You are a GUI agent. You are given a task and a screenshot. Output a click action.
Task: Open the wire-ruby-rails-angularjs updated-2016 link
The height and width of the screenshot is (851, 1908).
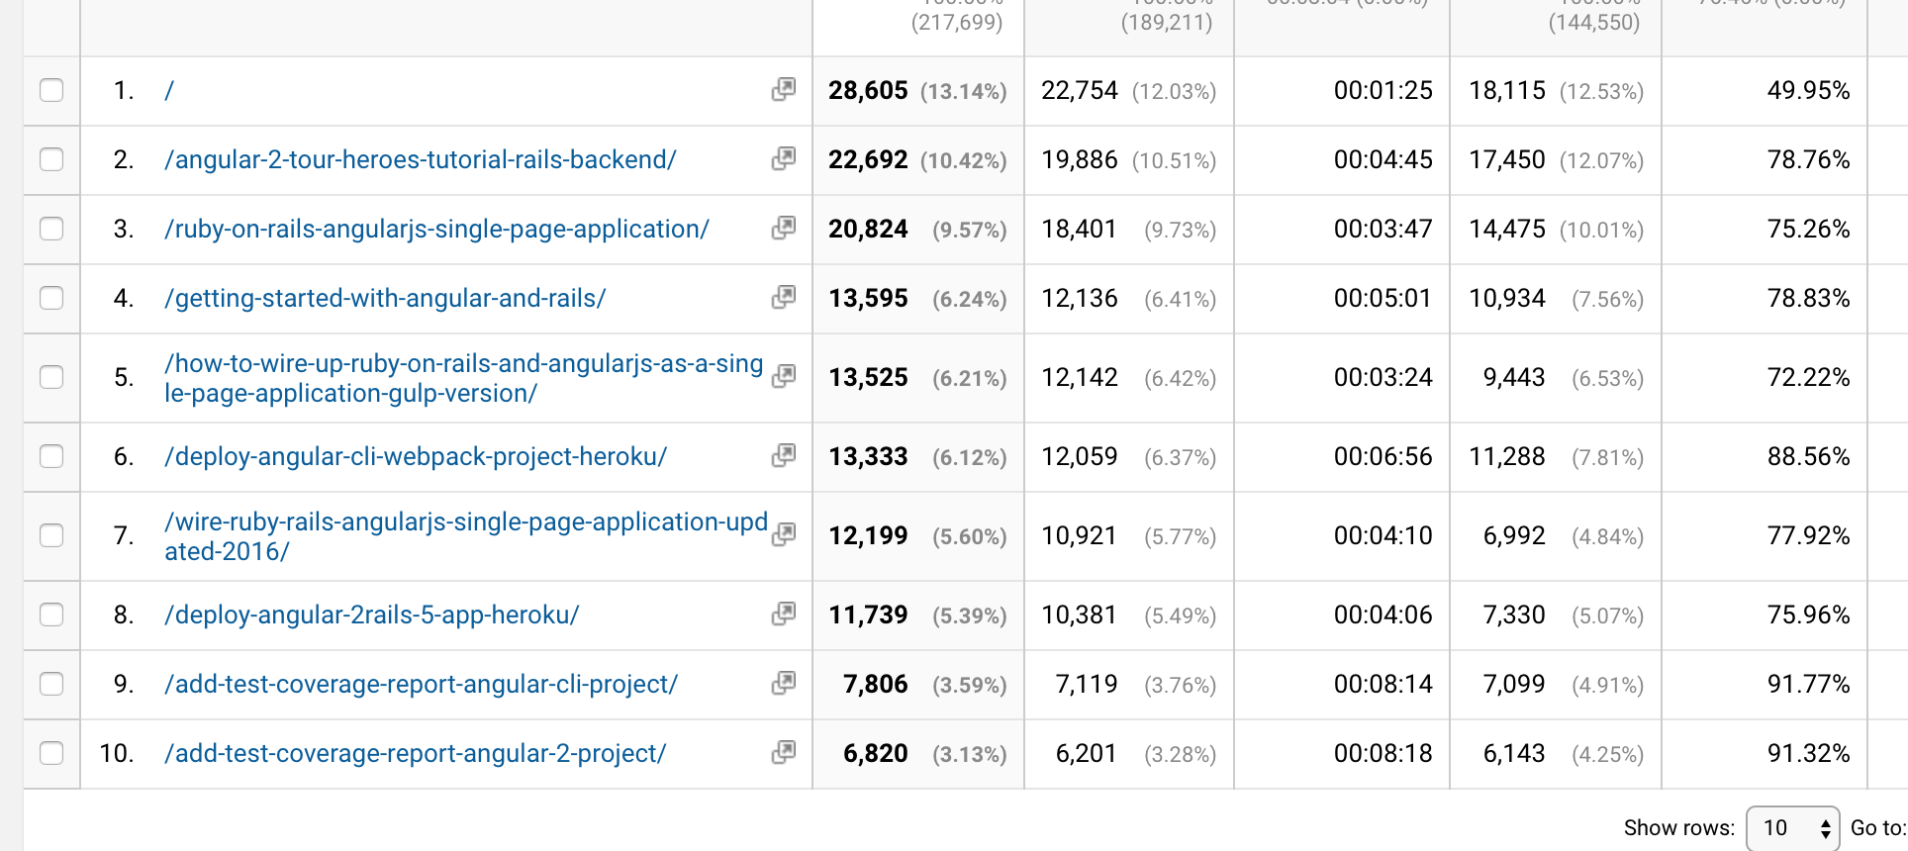(466, 536)
